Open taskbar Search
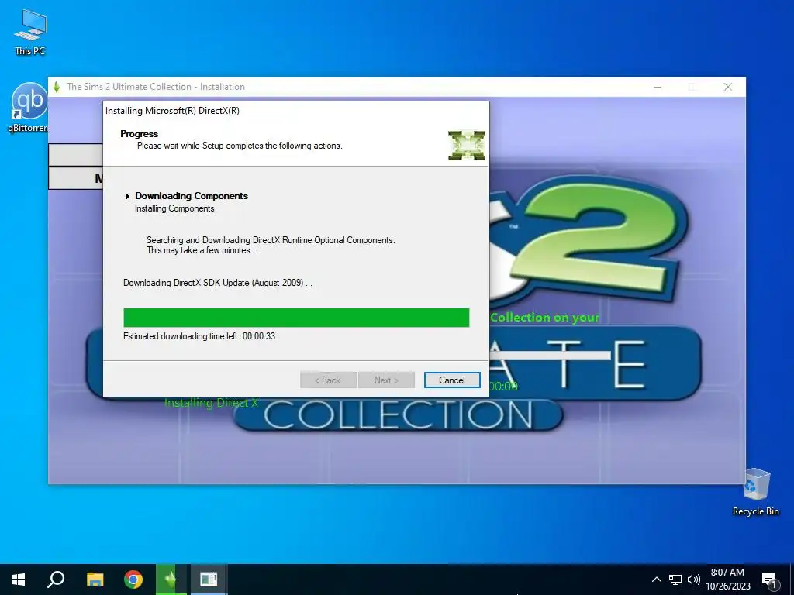The image size is (794, 595). pos(56,580)
